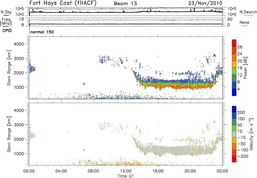The width and height of the screenshot is (257, 178).
Task: Select the N.Search legend label
Action: tap(248, 12)
